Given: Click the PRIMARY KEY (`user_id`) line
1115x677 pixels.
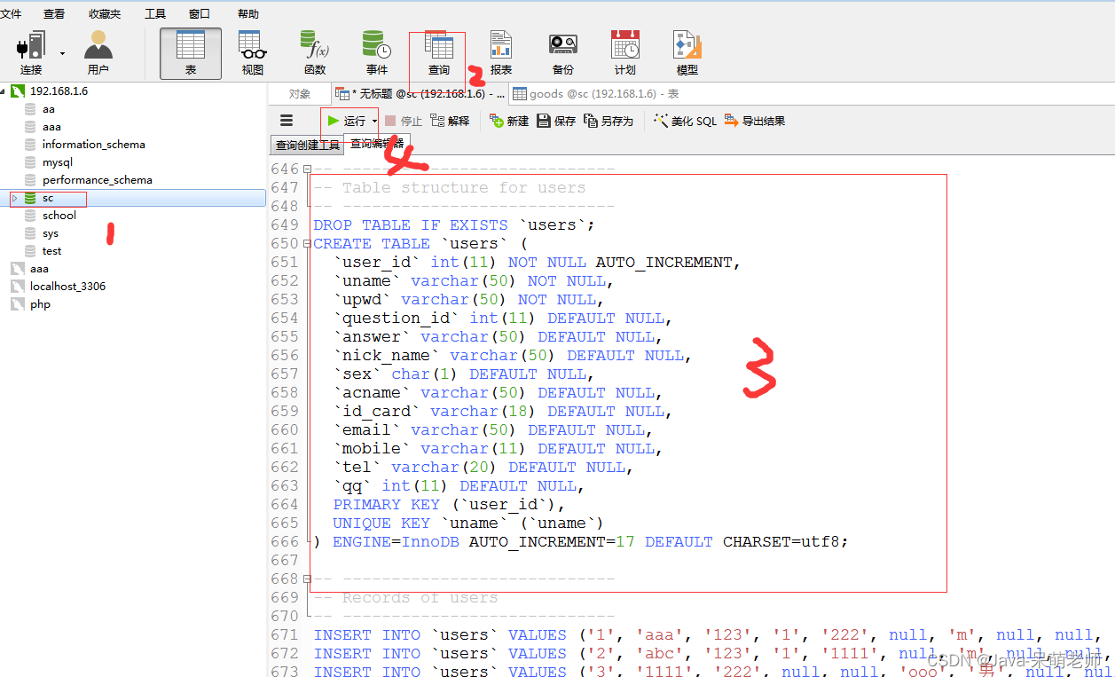Looking at the screenshot, I should [449, 505].
